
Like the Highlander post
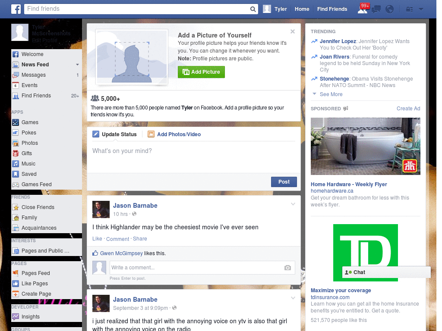[97, 239]
